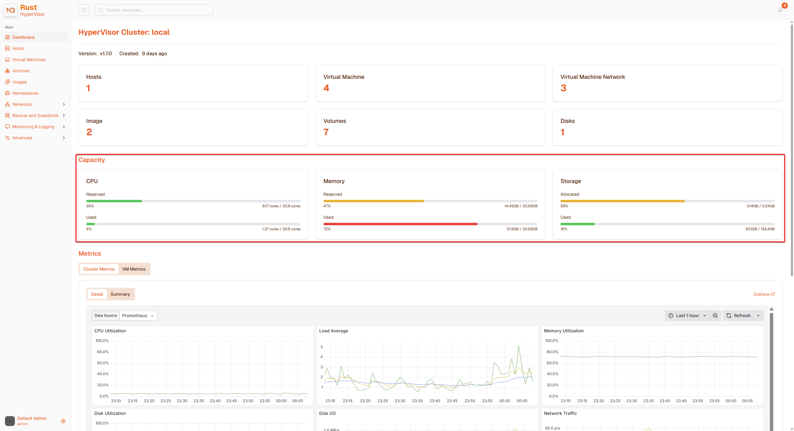Open Volumes page in sidebar
Image resolution: width=794 pixels, height=431 pixels.
(35, 71)
